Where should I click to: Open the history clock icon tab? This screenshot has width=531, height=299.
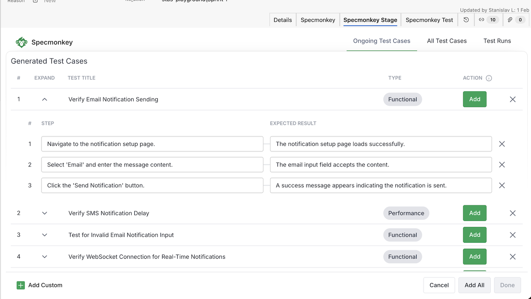pos(466,20)
